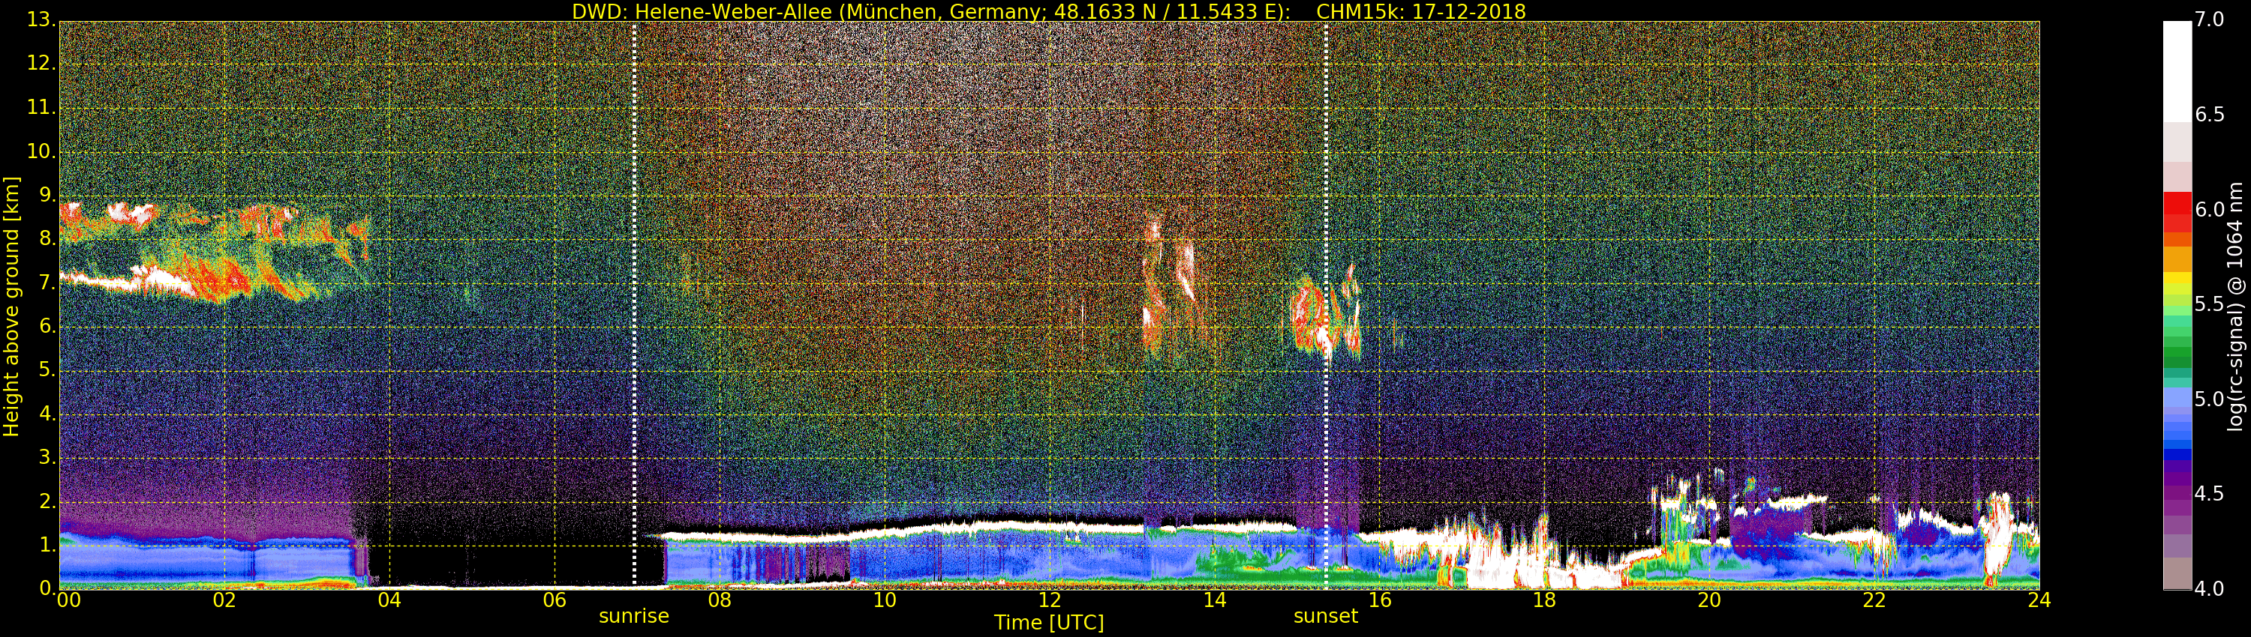Click the '2.' height tick label
Screen dimensions: 2251x637
[x=47, y=501]
